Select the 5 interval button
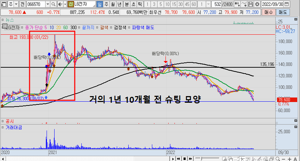The width and height of the screenshot is (300, 161). click(161, 4)
